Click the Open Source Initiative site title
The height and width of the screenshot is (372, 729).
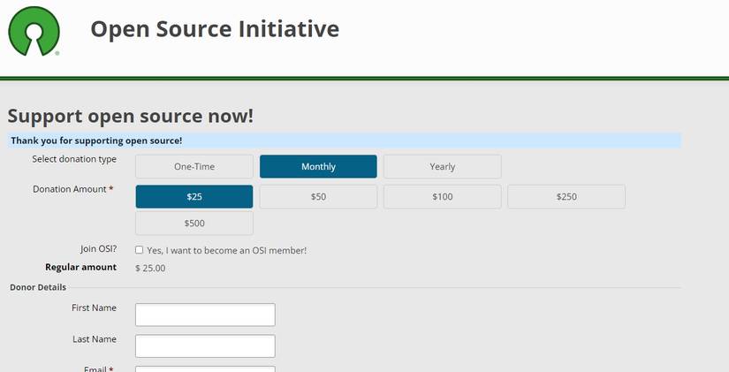[x=215, y=29]
